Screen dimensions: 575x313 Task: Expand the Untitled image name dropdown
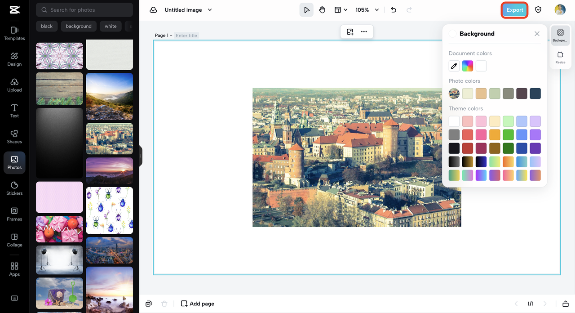click(x=210, y=10)
